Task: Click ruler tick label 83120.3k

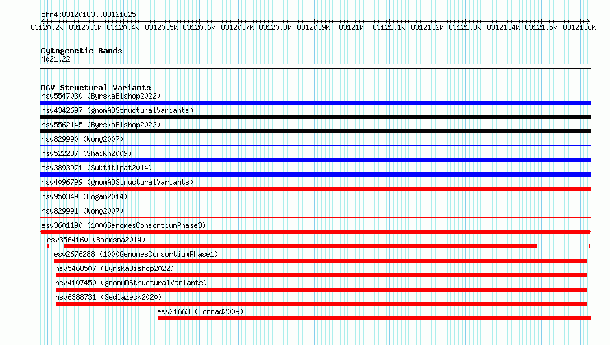Action: click(x=85, y=28)
